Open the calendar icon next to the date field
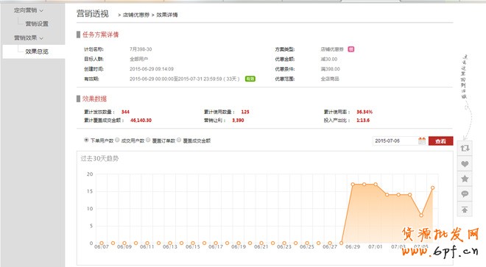Screen dimensions: 486x267 coord(421,141)
